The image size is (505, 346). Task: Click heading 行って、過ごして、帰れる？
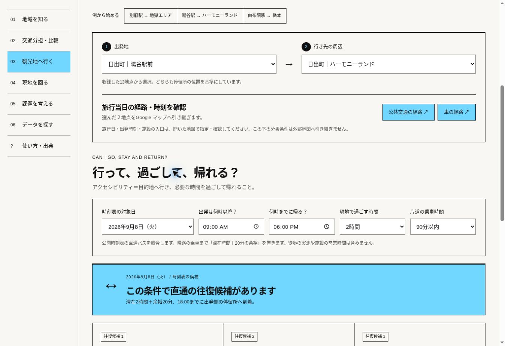165,173
